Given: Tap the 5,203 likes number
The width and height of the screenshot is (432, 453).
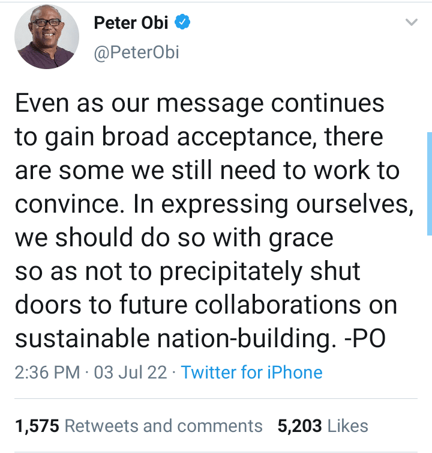Looking at the screenshot, I should click(x=299, y=426).
